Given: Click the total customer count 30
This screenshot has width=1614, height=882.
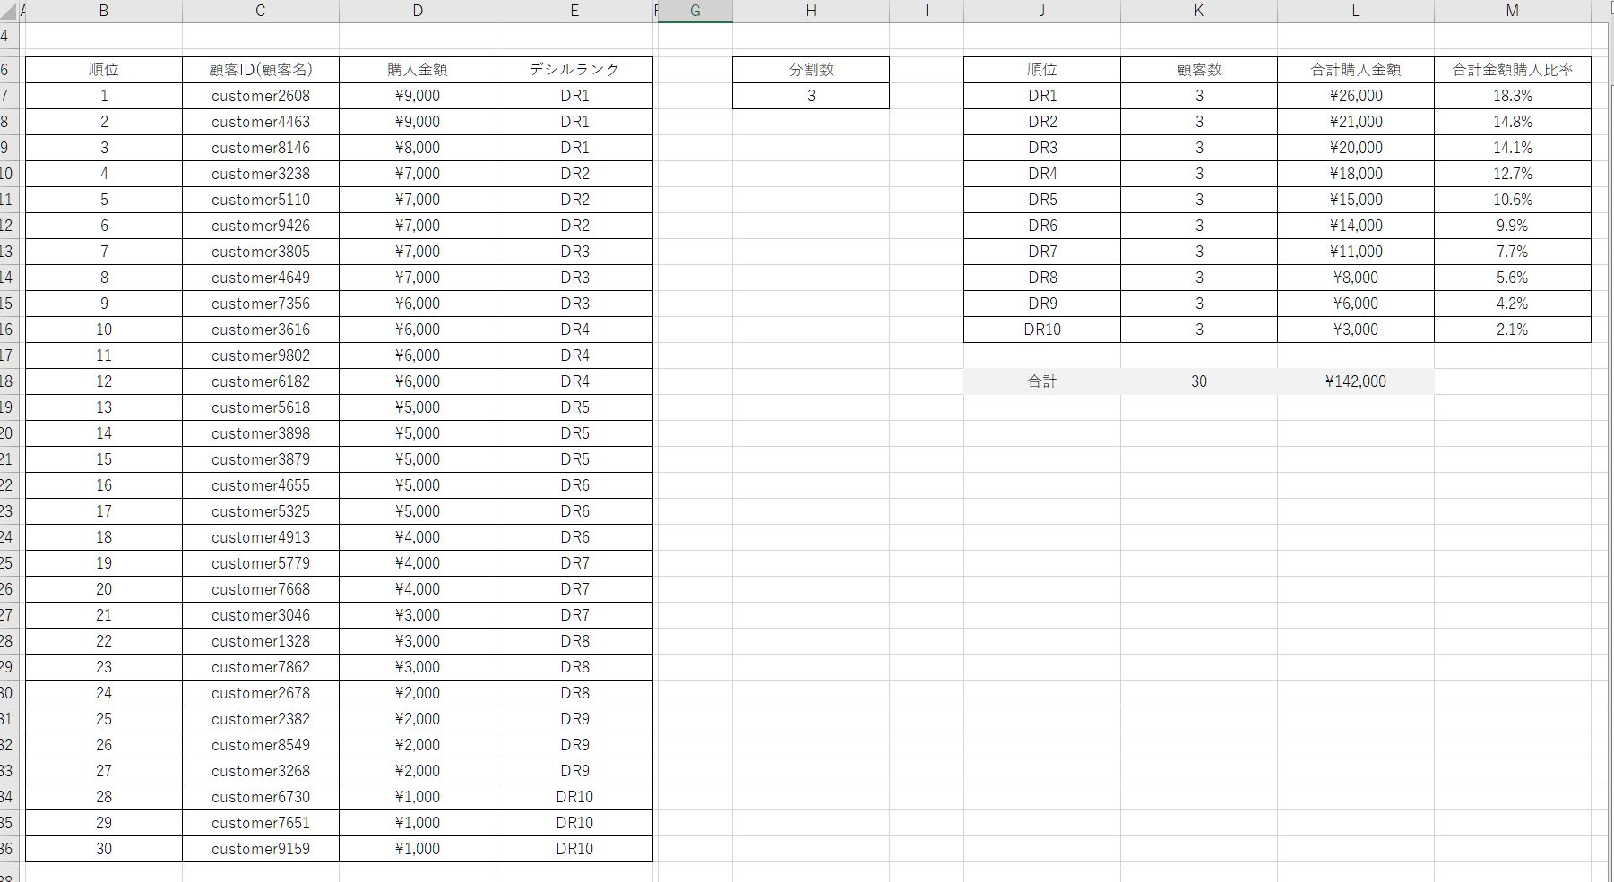Looking at the screenshot, I should pyautogui.click(x=1198, y=381).
